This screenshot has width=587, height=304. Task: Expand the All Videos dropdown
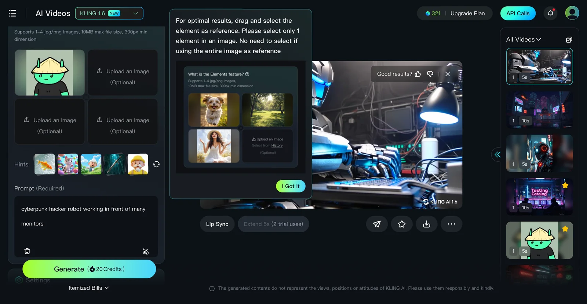click(524, 39)
